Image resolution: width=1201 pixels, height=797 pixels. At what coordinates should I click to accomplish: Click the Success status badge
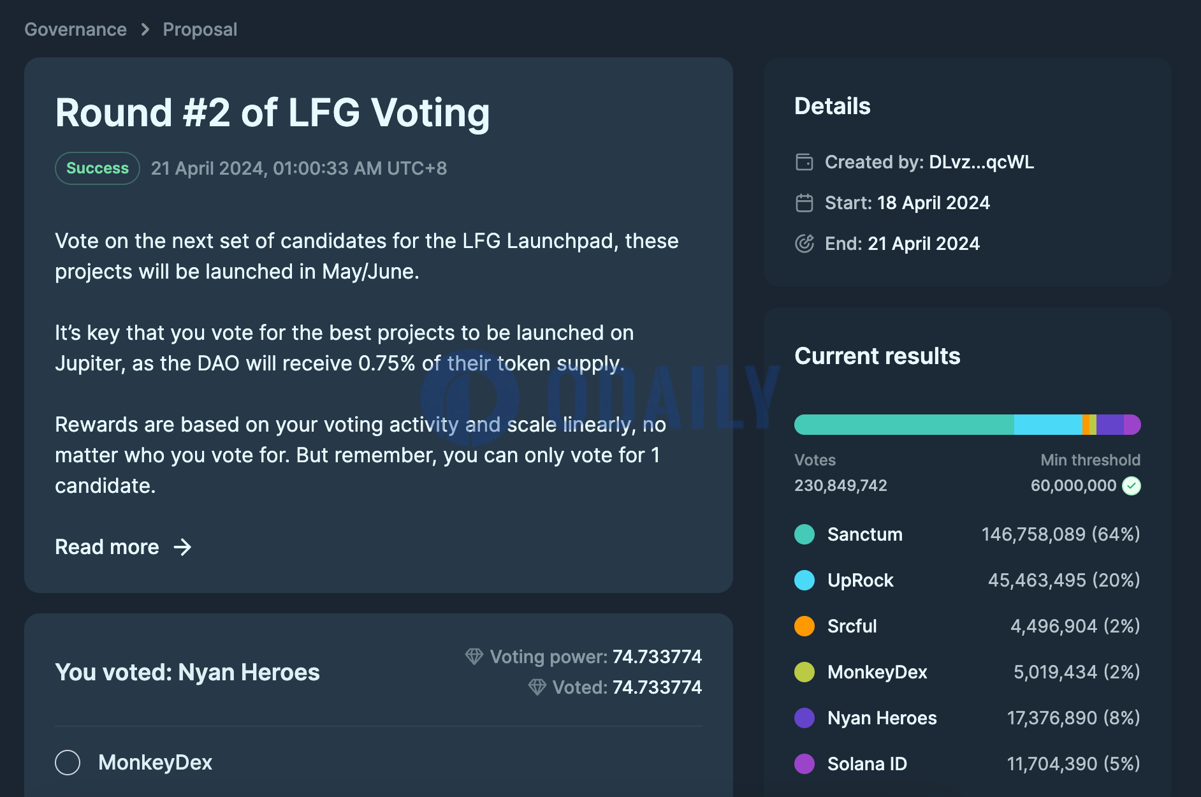click(98, 168)
